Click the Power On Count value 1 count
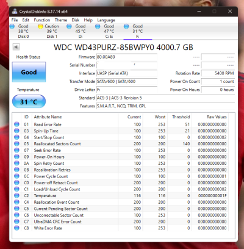 pos(218,81)
